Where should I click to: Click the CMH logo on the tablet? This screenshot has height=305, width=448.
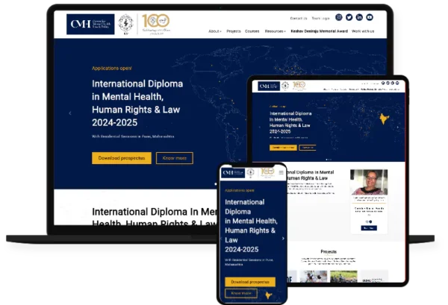click(269, 86)
